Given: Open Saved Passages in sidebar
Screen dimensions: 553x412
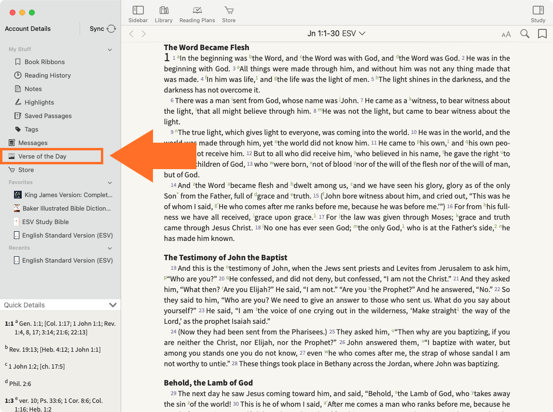Looking at the screenshot, I should point(48,116).
